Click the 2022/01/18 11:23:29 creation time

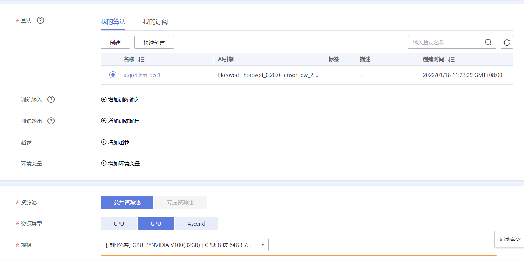coord(462,75)
